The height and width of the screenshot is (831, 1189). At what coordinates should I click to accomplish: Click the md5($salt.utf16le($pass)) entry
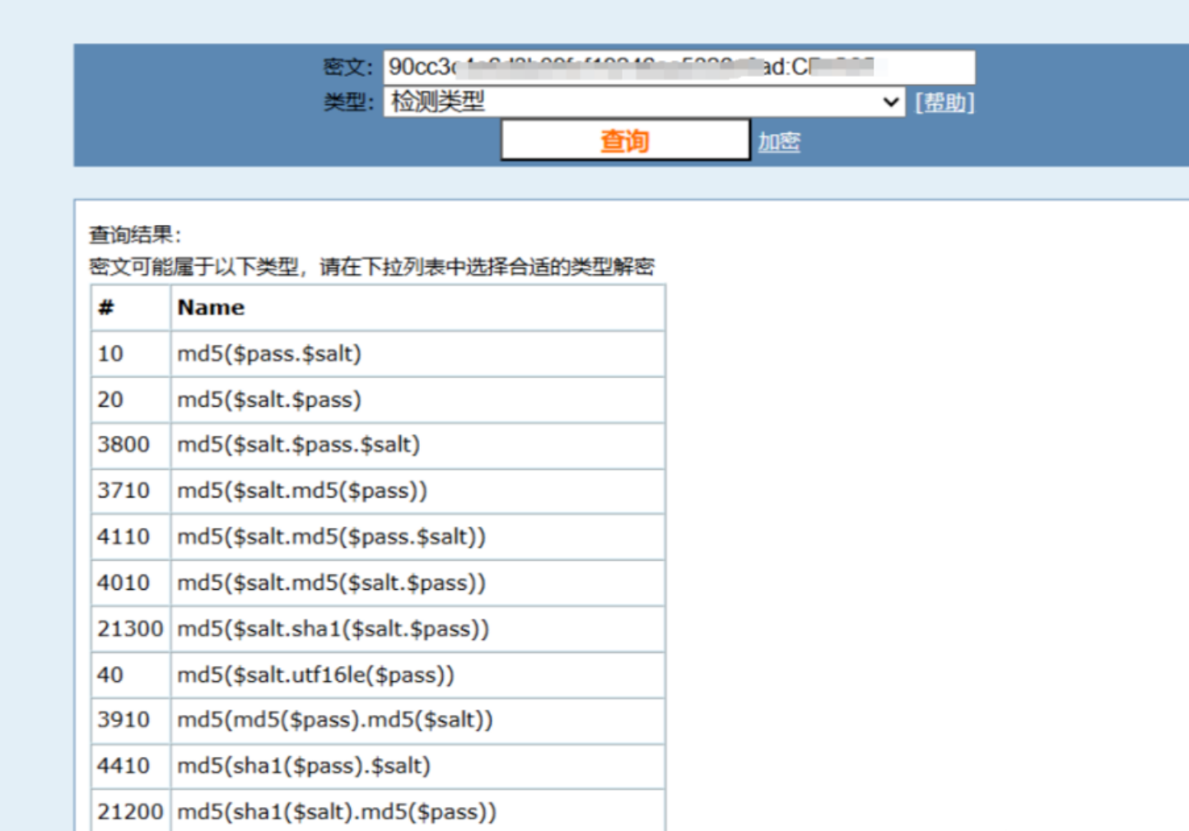pyautogui.click(x=315, y=675)
